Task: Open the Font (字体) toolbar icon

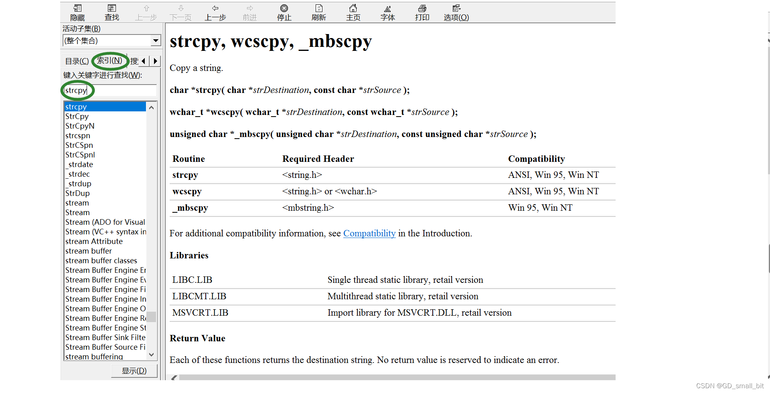Action: click(388, 8)
